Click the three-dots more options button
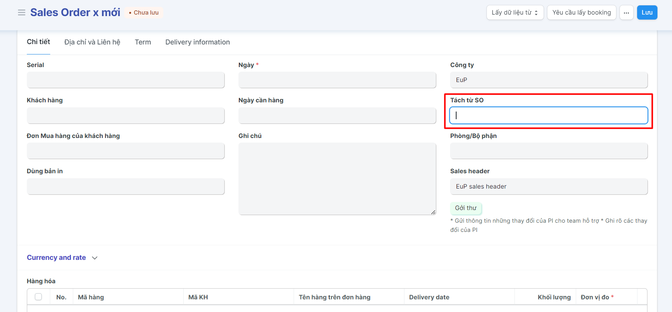Screen dimensions: 672x312 tap(626, 13)
